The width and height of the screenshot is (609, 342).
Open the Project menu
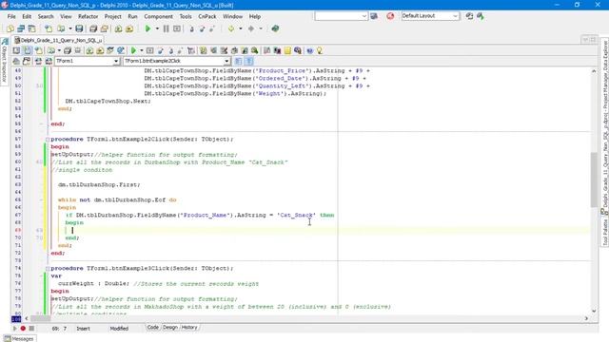pyautogui.click(x=112, y=16)
